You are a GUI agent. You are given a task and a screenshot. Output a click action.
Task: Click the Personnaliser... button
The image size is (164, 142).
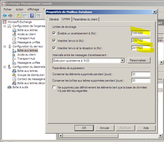[139, 60]
